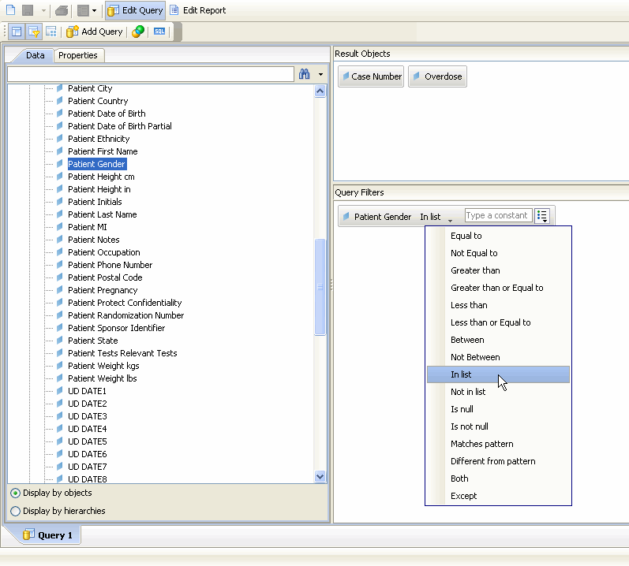Screen dimensions: 629x566
Task: Choose 'Matches pattern' from operator menu
Action: tap(481, 444)
